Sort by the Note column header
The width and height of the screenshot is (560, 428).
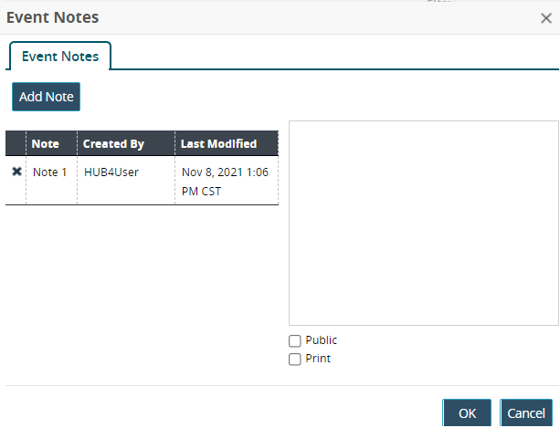point(46,143)
